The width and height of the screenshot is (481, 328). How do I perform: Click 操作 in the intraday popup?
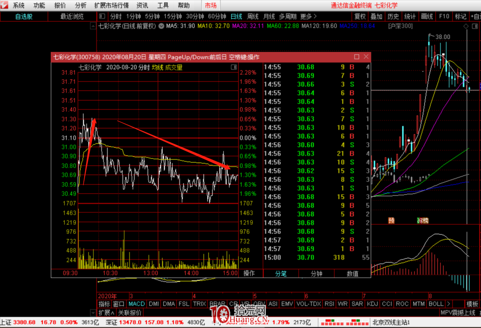click(249, 273)
